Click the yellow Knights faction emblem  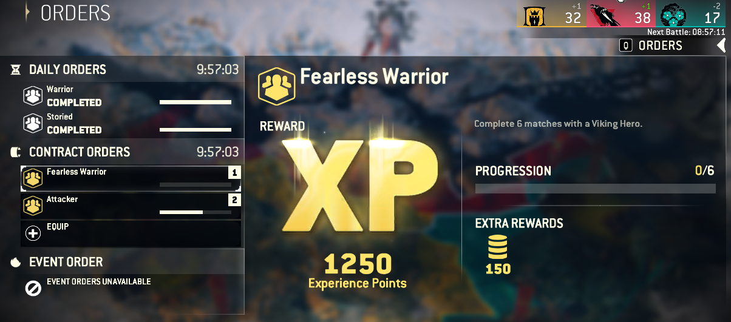point(534,16)
